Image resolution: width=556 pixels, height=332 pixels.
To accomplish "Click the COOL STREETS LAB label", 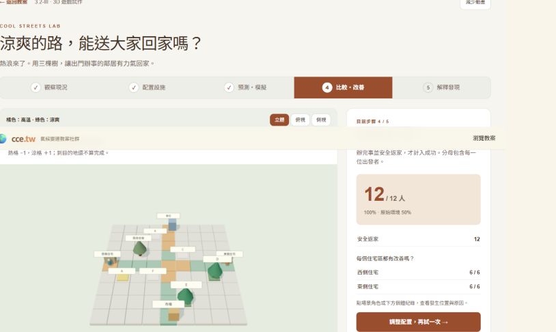I will click(x=30, y=26).
